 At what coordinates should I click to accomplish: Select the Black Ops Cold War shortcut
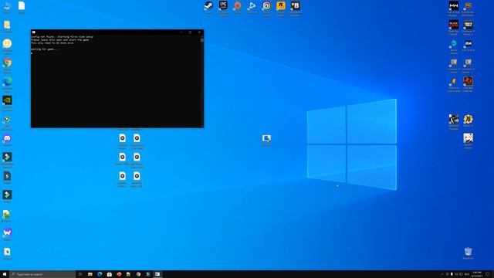(x=454, y=25)
